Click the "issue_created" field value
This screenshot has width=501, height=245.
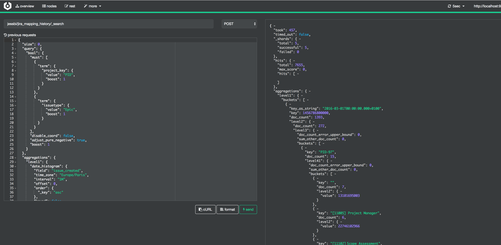(66, 171)
